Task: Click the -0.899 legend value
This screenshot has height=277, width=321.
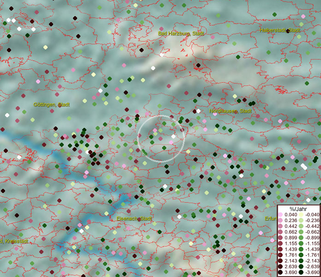Action: tap(312, 238)
